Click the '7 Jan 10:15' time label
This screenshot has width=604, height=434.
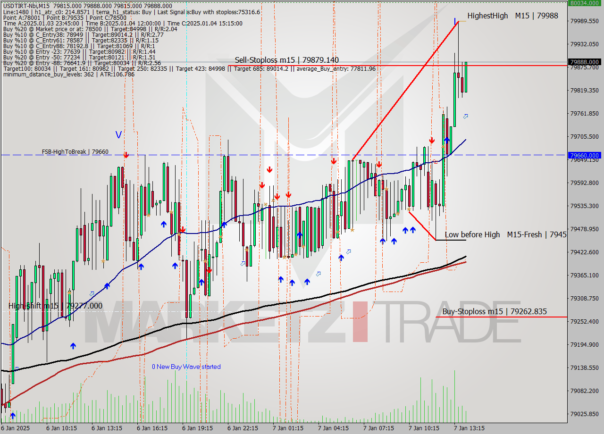[x=424, y=428]
